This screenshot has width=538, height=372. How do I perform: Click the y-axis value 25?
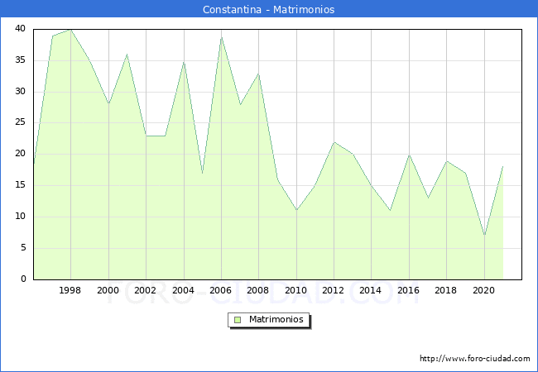coord(20,122)
